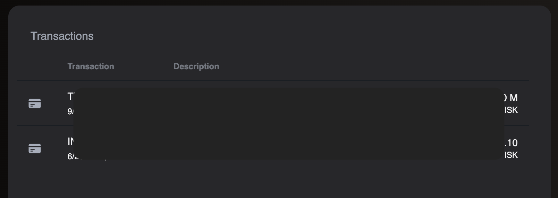
Task: Click the date starting with 9/ in the first row
Action: (x=70, y=111)
